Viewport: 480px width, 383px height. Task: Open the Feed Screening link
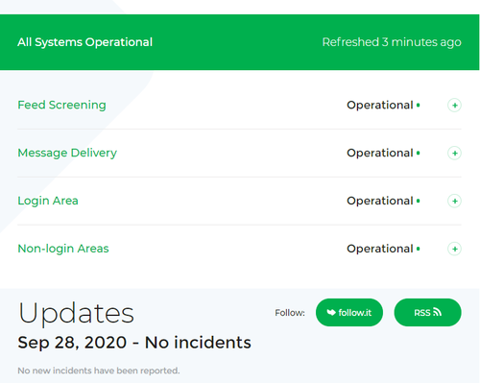[61, 105]
